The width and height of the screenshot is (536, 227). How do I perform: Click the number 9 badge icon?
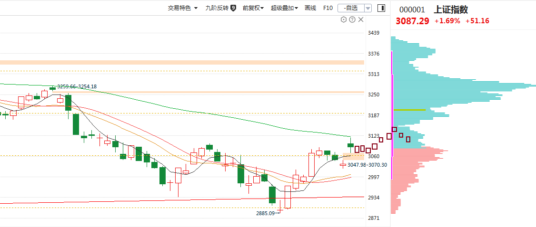coord(233,8)
